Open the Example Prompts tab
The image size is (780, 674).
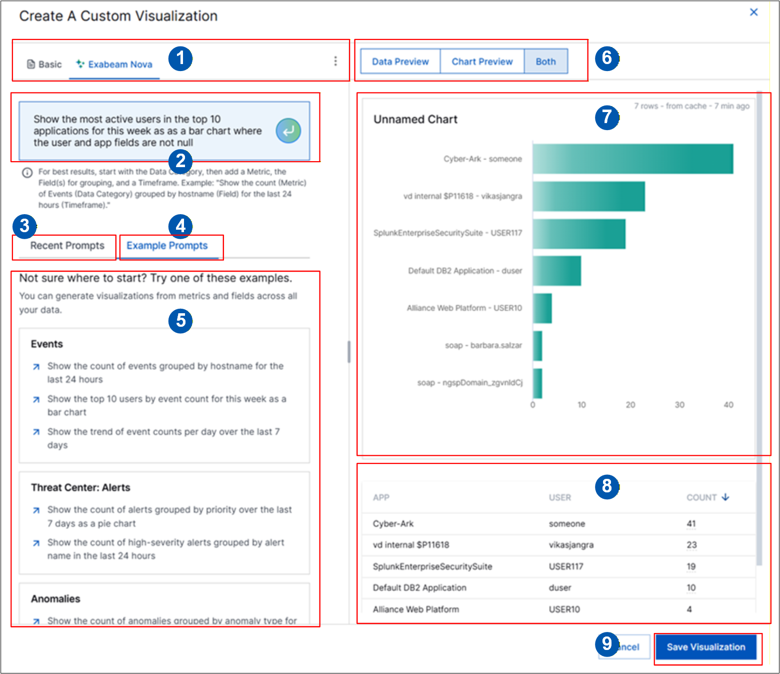point(167,246)
